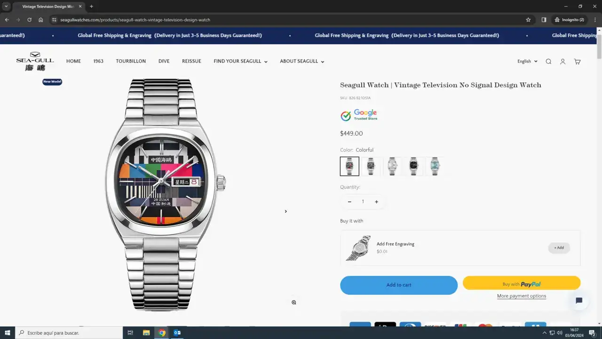Screen dimensions: 602x339
Task: Open More payment options link
Action: [x=522, y=296]
